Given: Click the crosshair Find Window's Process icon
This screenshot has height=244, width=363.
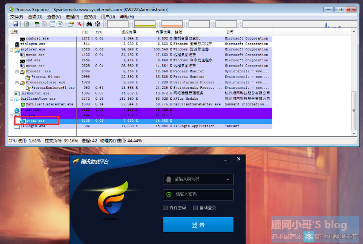Looking at the screenshot, I should click(98, 24).
